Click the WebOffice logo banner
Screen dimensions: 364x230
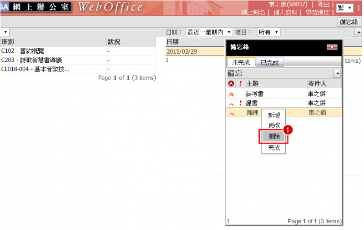[x=110, y=7]
